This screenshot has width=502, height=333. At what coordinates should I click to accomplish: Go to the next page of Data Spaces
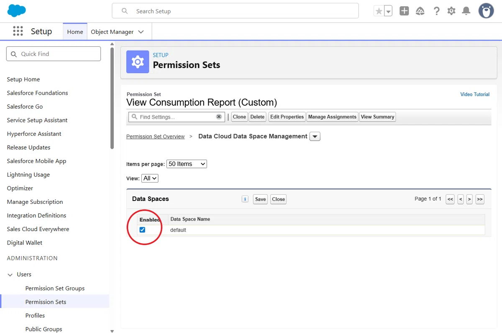click(469, 199)
